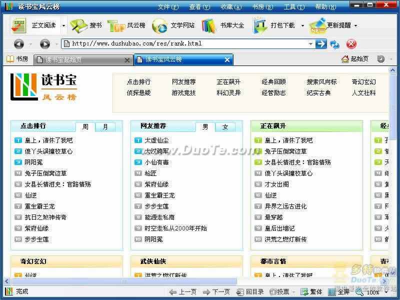
Task: Open the 工具(T) menu
Action: [294, 7]
